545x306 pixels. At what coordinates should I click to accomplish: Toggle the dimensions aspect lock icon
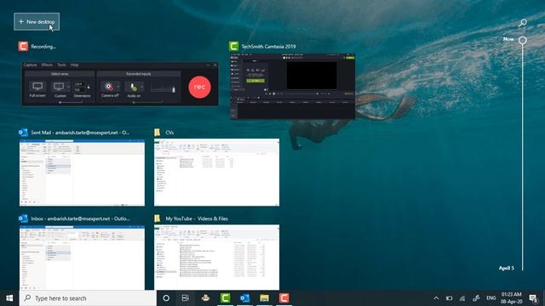point(89,87)
